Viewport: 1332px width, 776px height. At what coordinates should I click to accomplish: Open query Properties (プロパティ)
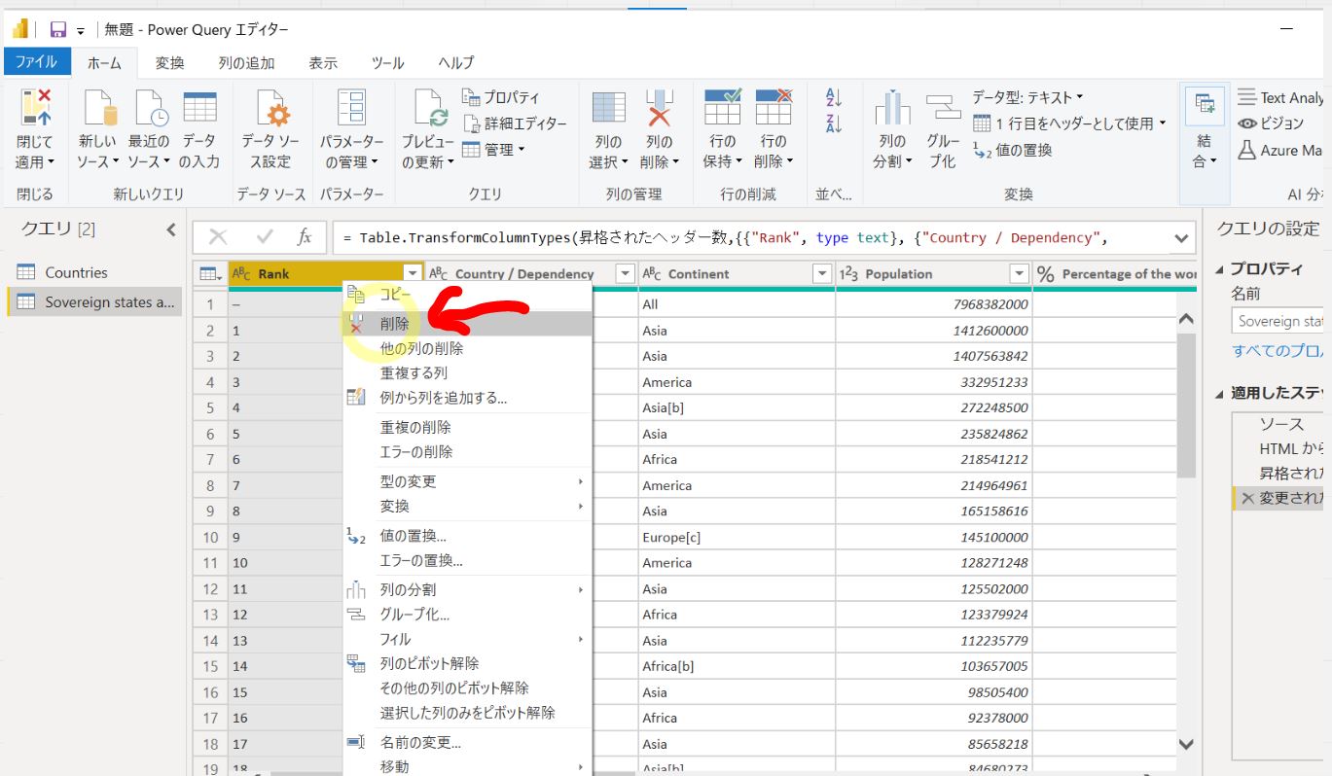coord(500,97)
